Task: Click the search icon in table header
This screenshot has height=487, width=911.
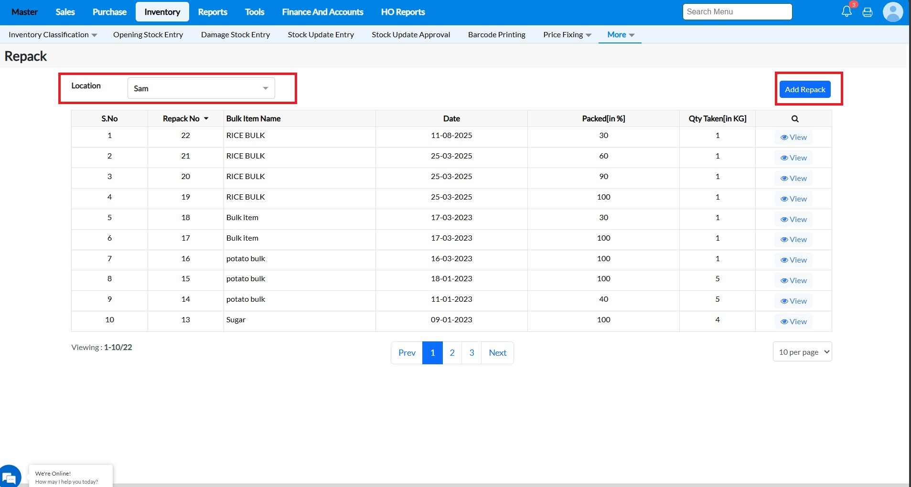Action: (x=794, y=119)
